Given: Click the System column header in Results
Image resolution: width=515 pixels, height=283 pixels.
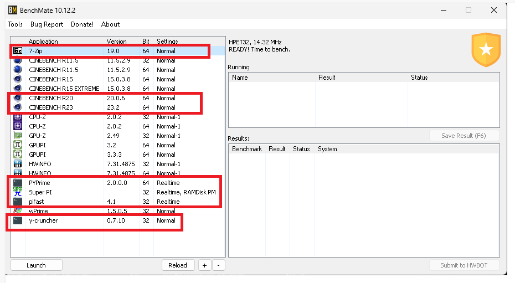Looking at the screenshot, I should click(x=327, y=149).
